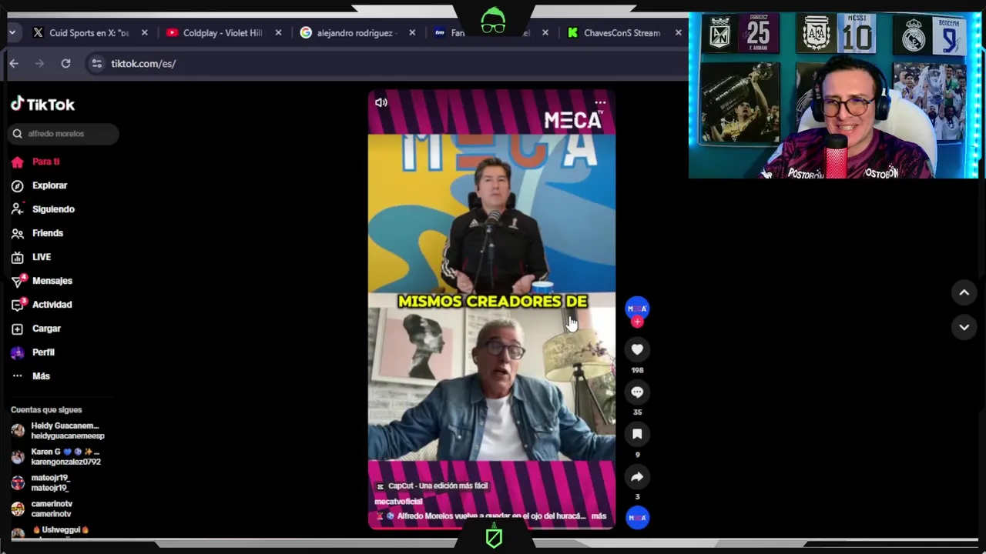Reload the TikTok page

[66, 63]
